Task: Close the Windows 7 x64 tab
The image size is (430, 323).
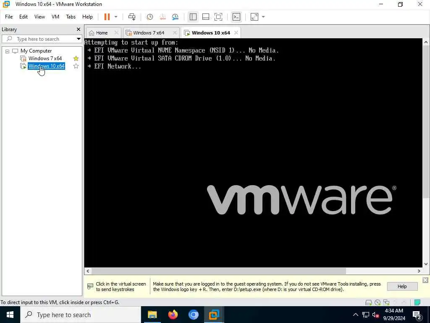Action: [x=175, y=33]
